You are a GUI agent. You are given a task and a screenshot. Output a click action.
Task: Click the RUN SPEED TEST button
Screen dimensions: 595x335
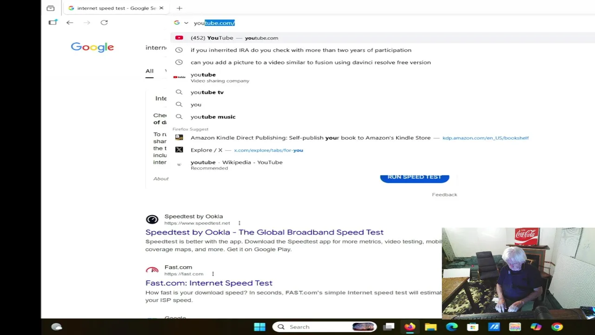pos(415,177)
